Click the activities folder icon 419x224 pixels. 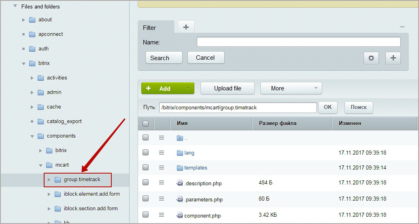(x=40, y=78)
